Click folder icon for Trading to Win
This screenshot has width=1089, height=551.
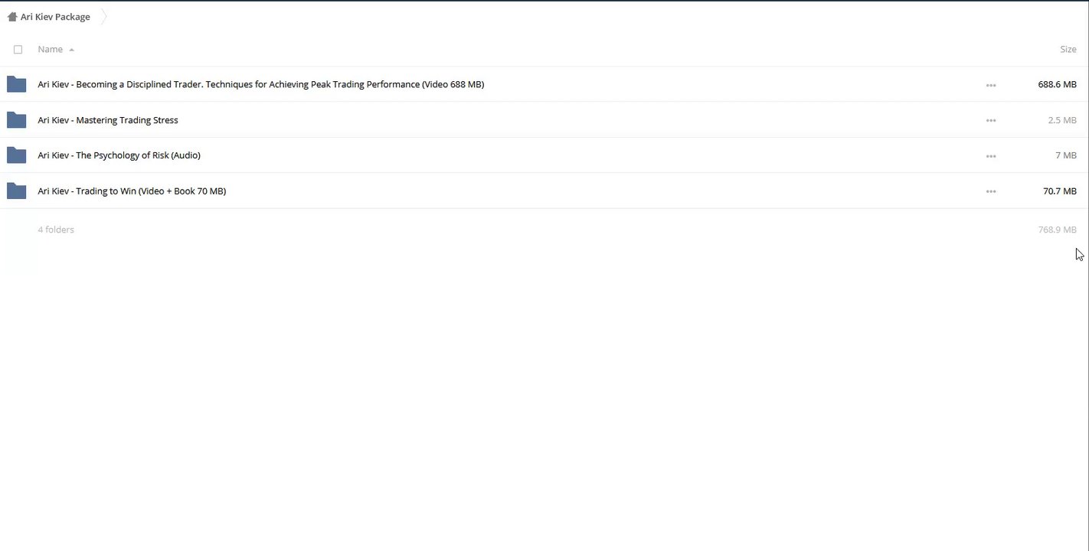[16, 191]
